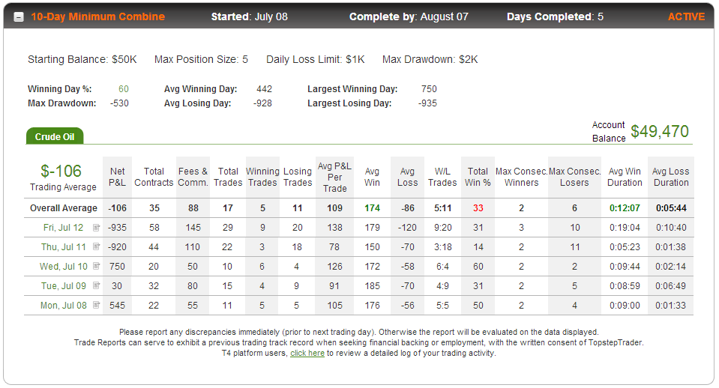Click the $49,470 account balance figure

coord(659,132)
